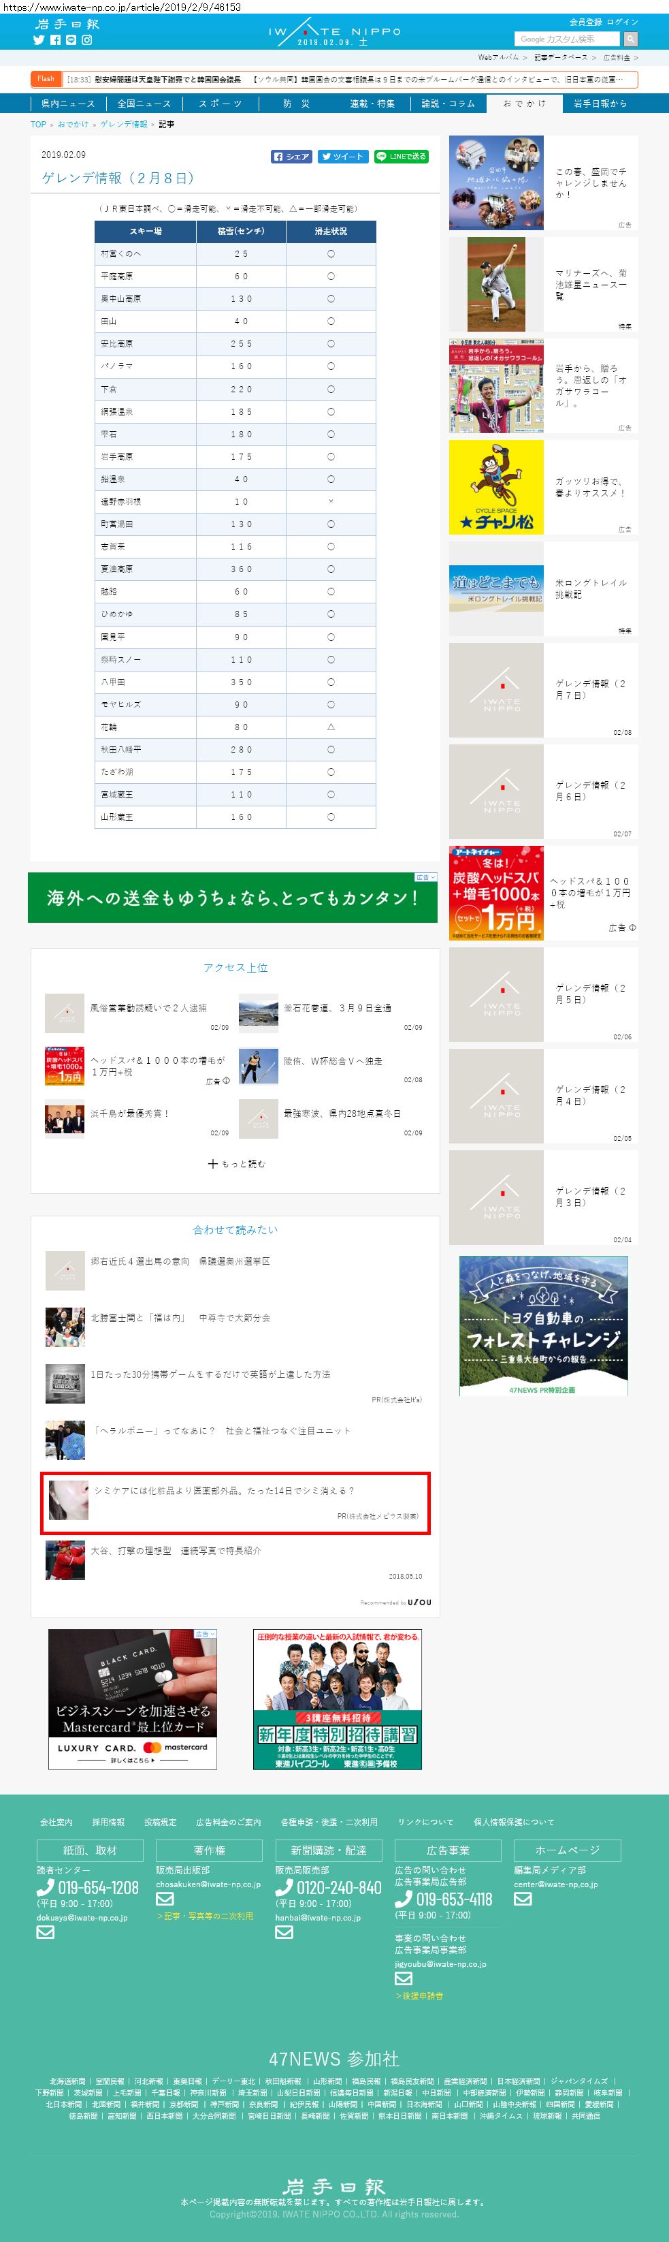Screen dimensions: 669x2242
Task: Click the envelope icon under 販売局出版部
Action: click(x=165, y=1898)
